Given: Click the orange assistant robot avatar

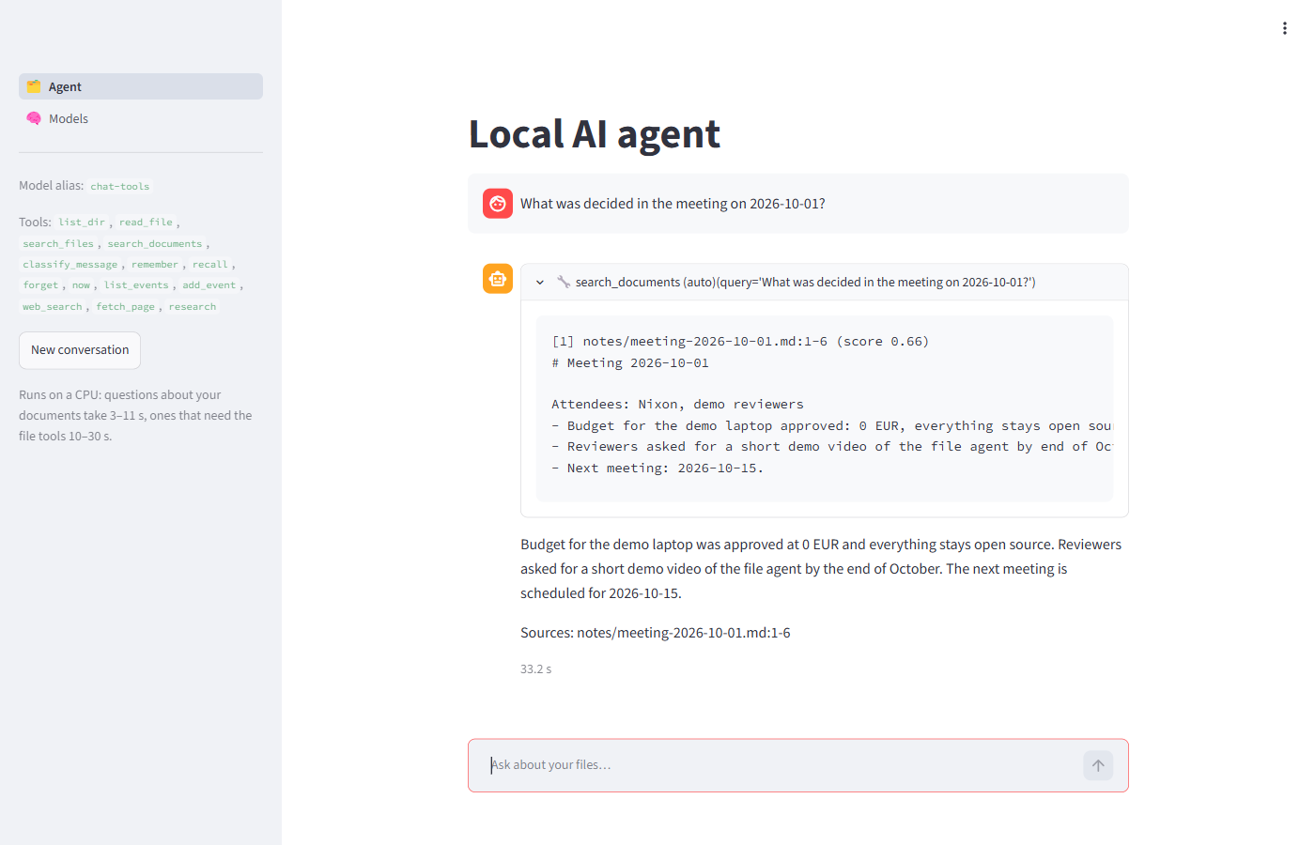Looking at the screenshot, I should coord(498,279).
